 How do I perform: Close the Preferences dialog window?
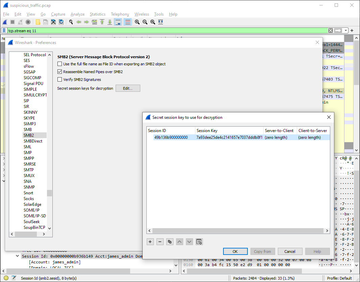pyautogui.click(x=317, y=43)
